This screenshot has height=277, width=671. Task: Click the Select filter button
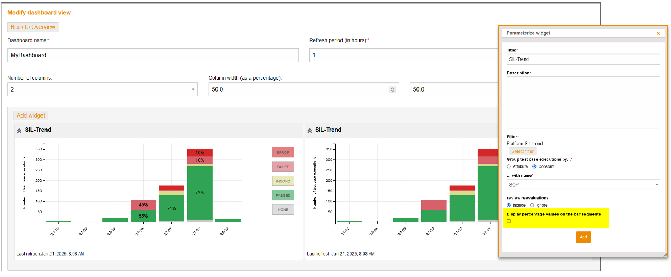coord(522,151)
